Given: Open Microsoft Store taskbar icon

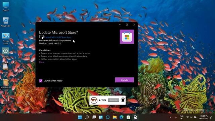Looking at the screenshot, I should point(128,117).
